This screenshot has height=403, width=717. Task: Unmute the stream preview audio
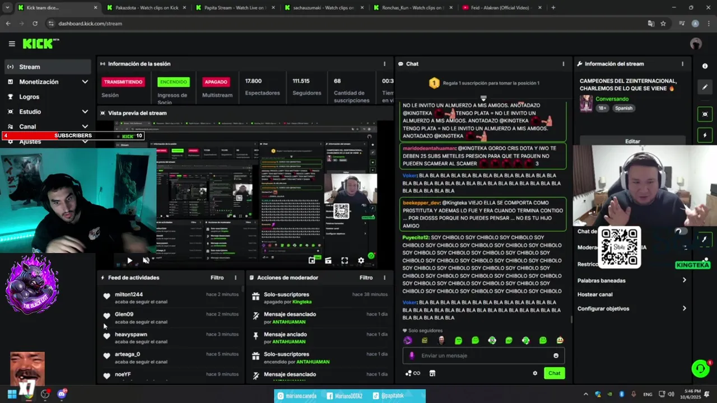point(146,260)
